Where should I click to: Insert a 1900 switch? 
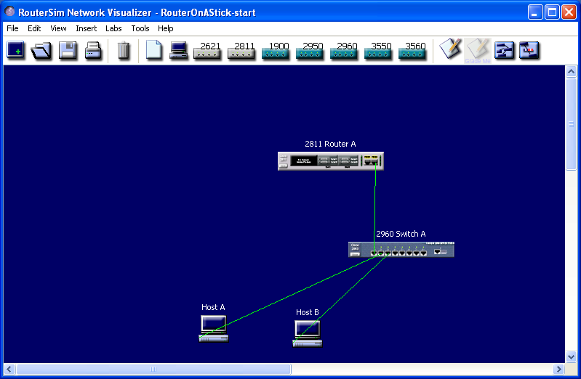coord(276,50)
